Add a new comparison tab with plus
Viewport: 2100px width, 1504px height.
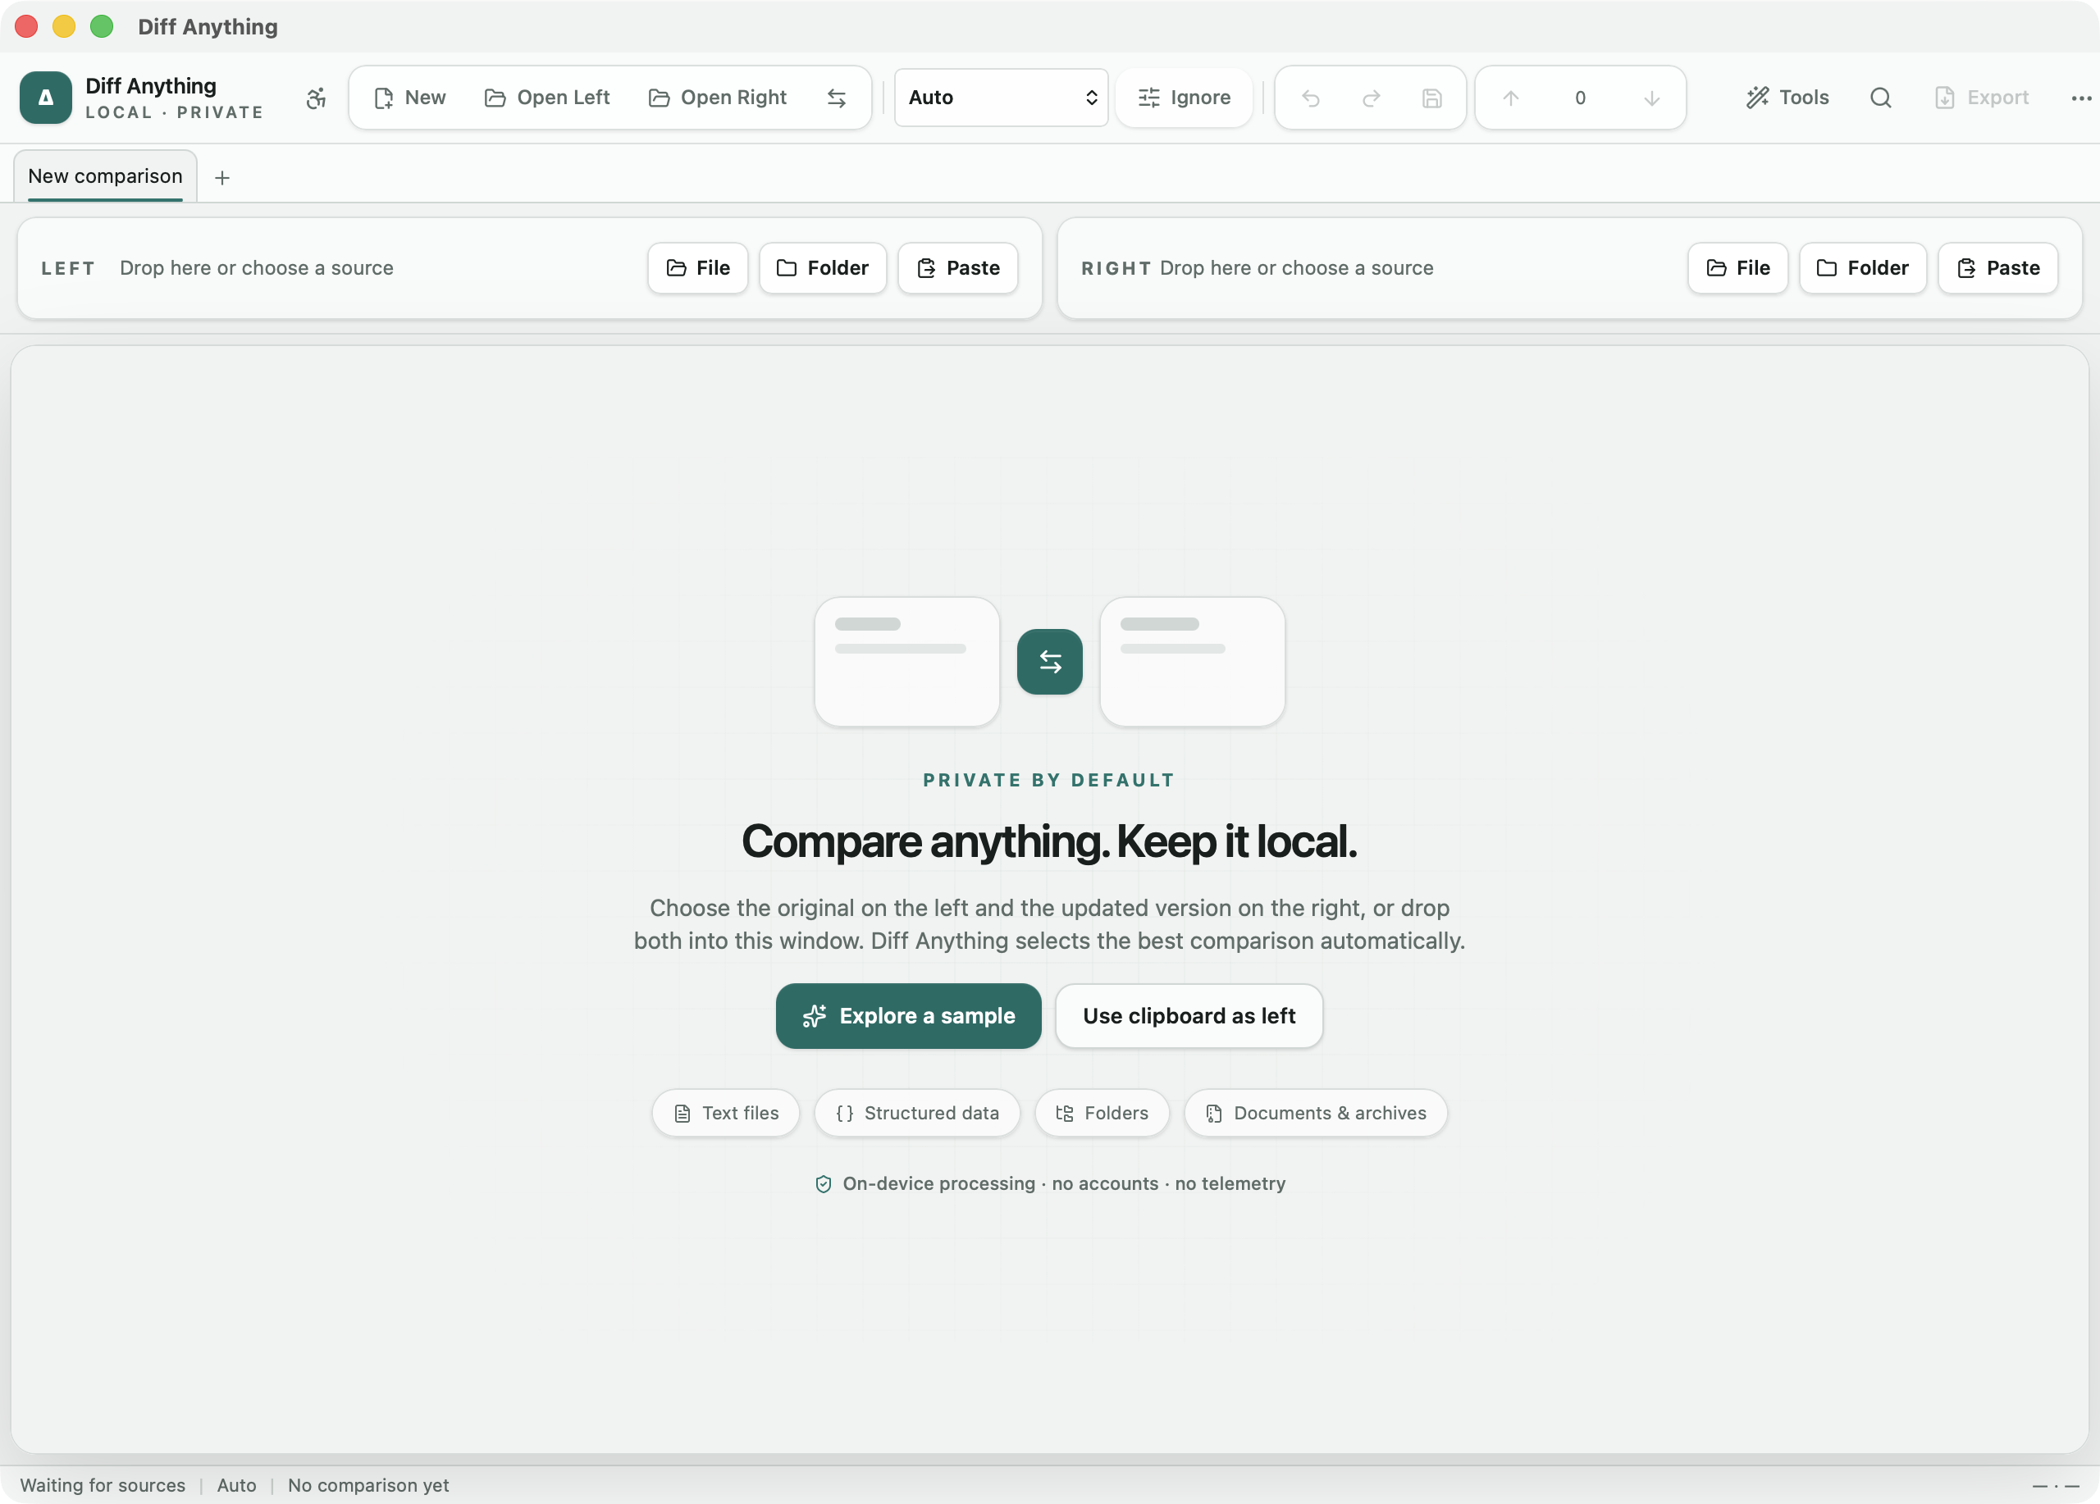coord(222,177)
